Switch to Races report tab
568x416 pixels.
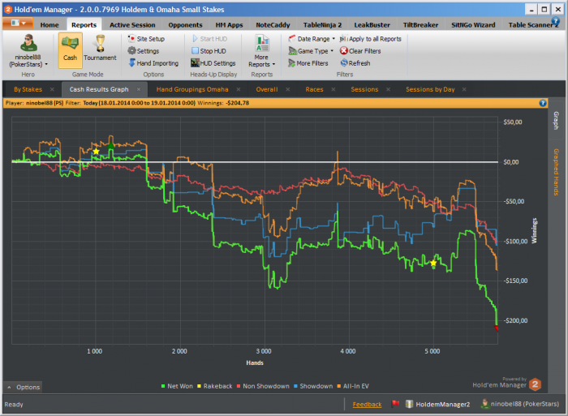[314, 89]
